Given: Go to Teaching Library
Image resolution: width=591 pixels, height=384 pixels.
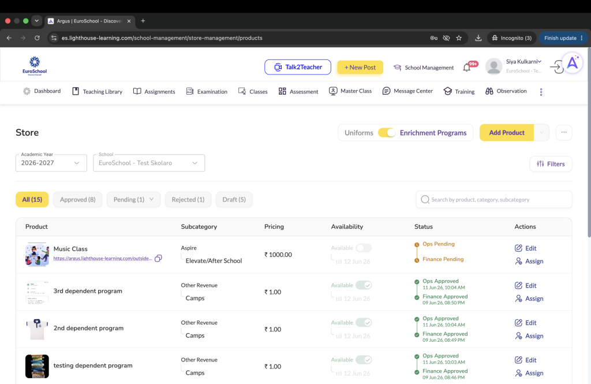Looking at the screenshot, I should [97, 91].
